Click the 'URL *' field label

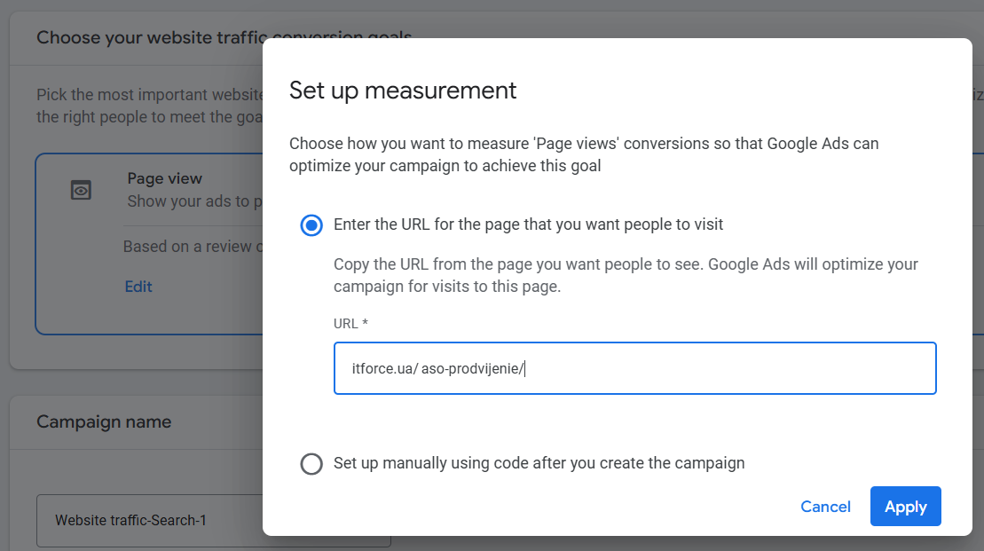point(350,323)
